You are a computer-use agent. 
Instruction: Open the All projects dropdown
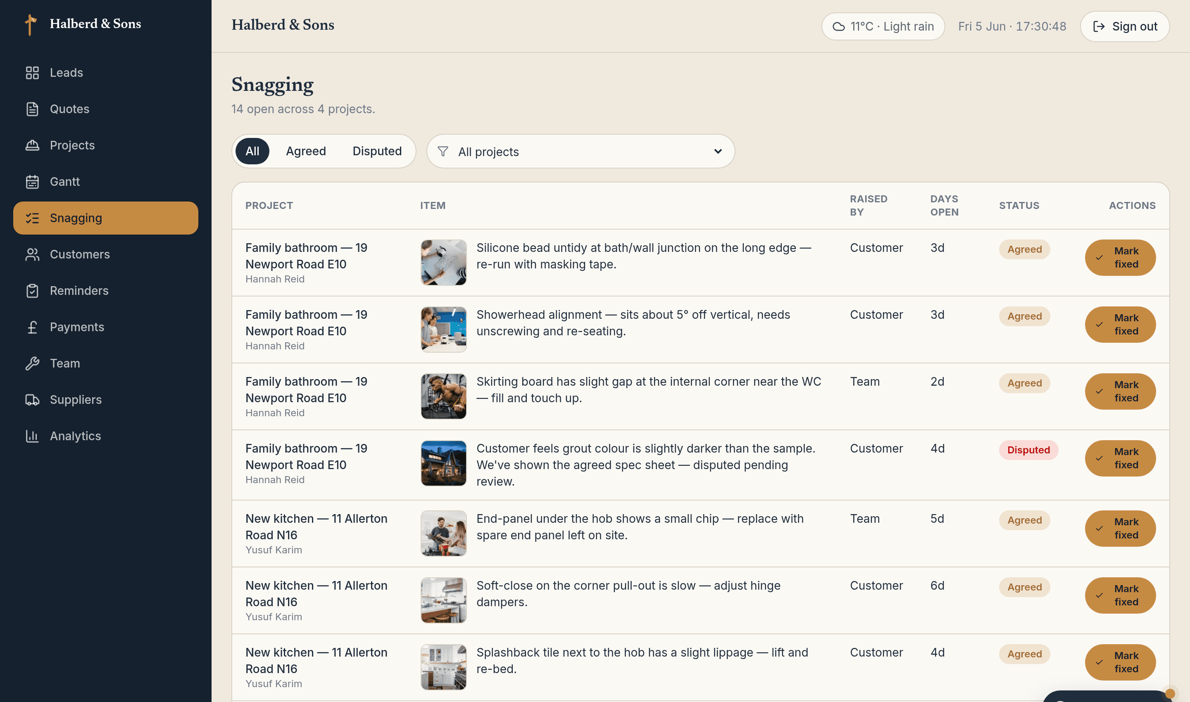point(580,152)
